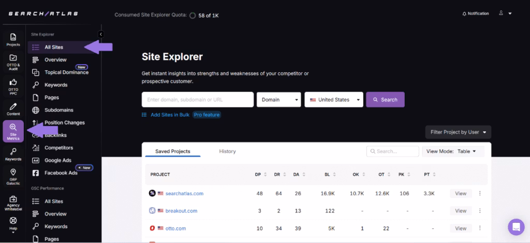Select Topical Dominance in Site Explorer menu
The width and height of the screenshot is (530, 243).
coord(66,72)
